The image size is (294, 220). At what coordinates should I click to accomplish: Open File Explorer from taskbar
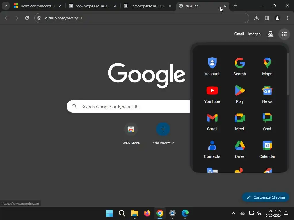pyautogui.click(x=134, y=213)
